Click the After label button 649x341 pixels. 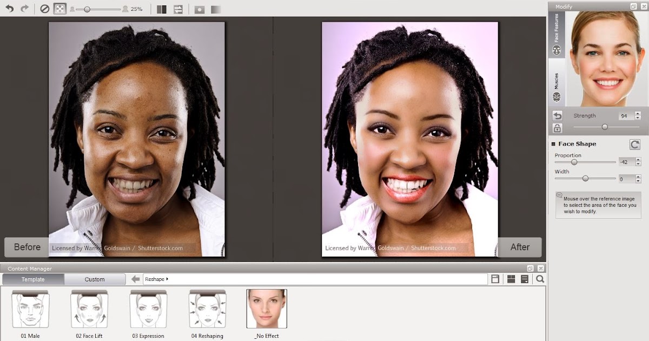[521, 247]
